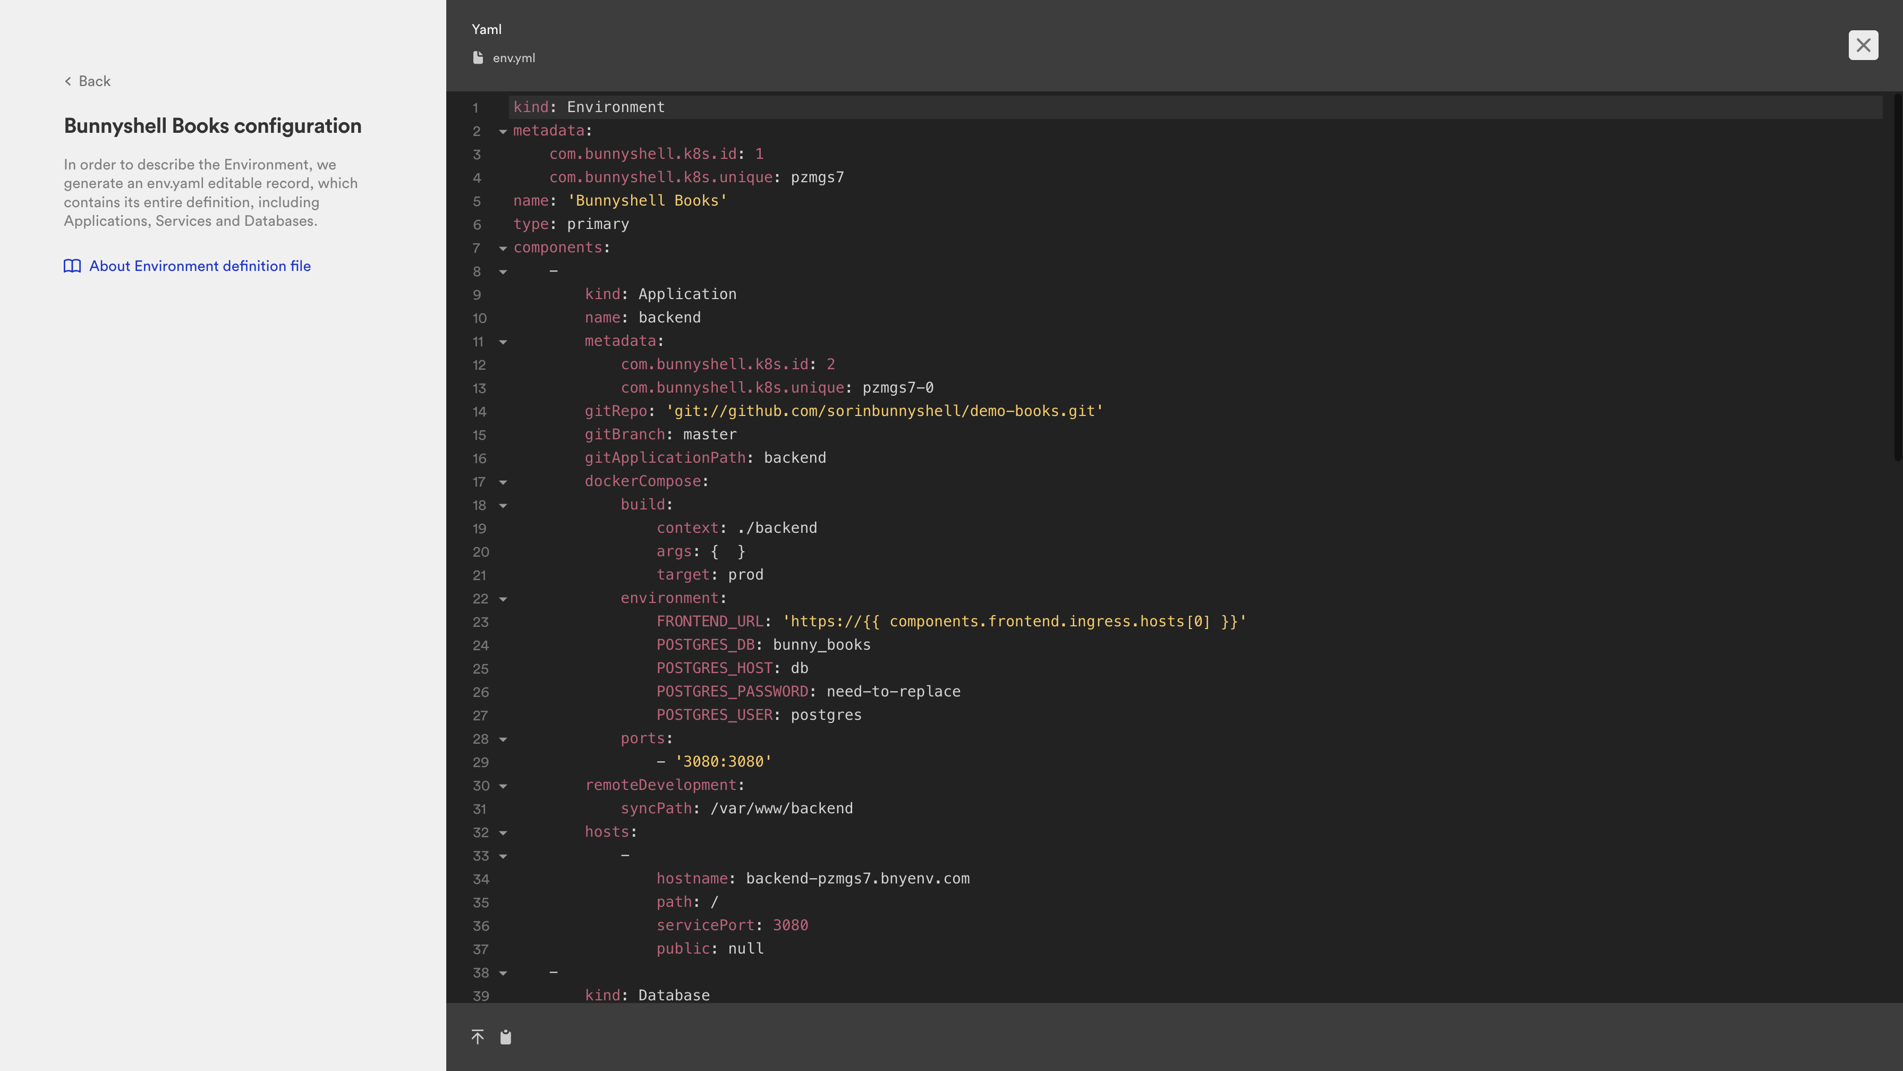Fold the dockerCompose block on line 17
The width and height of the screenshot is (1903, 1071).
coord(503,482)
